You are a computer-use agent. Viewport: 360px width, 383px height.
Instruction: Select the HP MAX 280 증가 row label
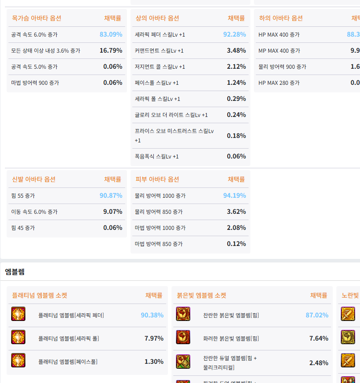point(279,83)
